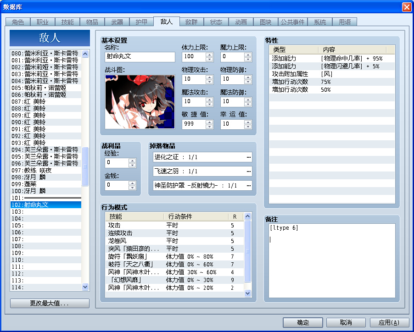Viewport: 414px width, 332px height.
Task: Select the 攻击附加属性 [风] trait
Action: (x=332, y=74)
